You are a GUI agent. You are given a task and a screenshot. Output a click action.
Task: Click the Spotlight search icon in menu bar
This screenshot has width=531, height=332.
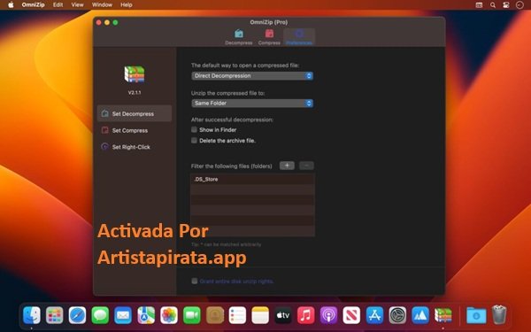pyautogui.click(x=493, y=4)
